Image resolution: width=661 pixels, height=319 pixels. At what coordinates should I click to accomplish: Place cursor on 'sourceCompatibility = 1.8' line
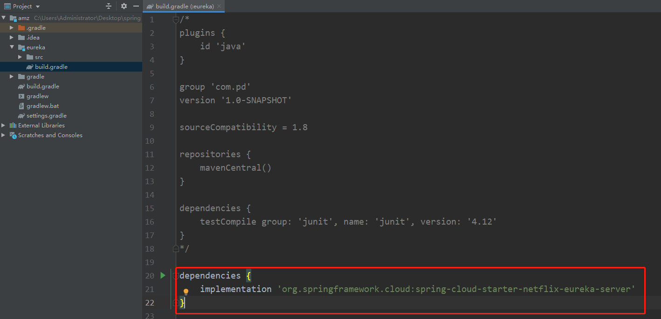pos(243,127)
